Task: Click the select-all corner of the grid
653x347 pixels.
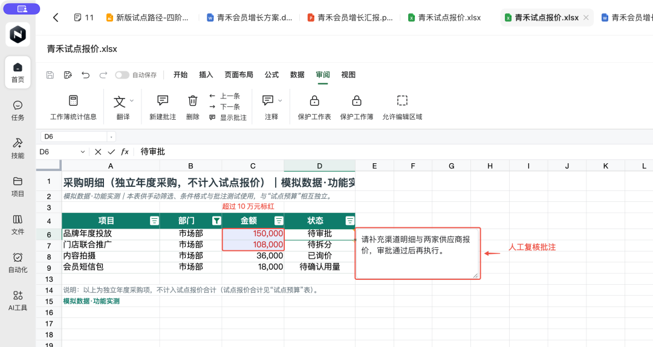Action: [x=49, y=166]
